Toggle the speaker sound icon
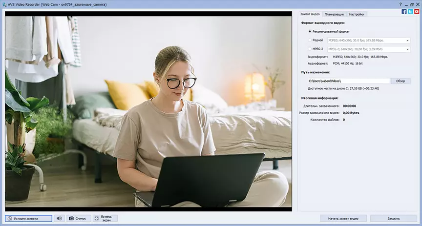 [59, 219]
